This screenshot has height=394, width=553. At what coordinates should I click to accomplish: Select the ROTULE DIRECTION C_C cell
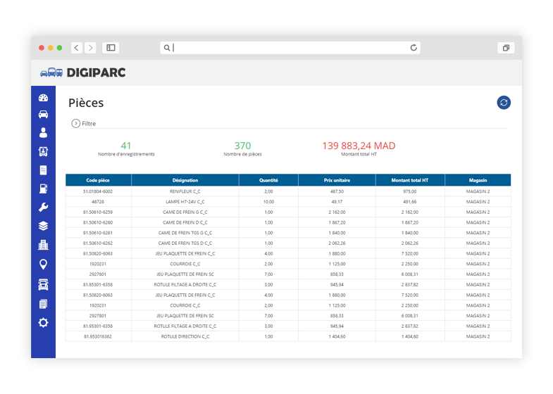(x=185, y=336)
